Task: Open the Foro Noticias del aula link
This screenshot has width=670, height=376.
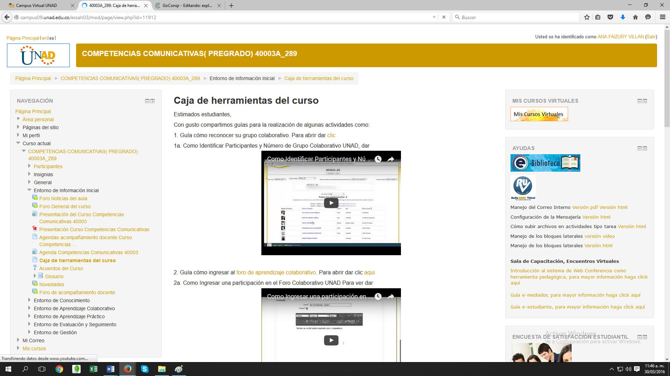Action: pyautogui.click(x=63, y=198)
